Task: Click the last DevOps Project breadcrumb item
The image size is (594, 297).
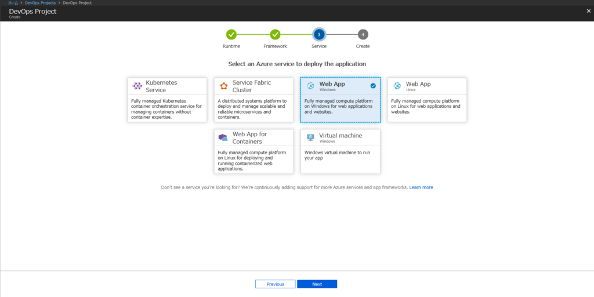Action: [77, 3]
